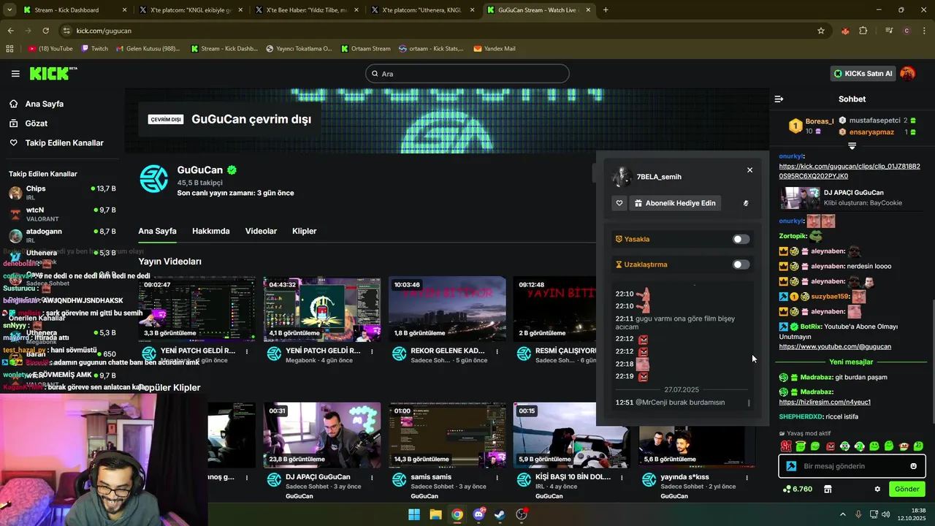The height and width of the screenshot is (526, 935).
Task: Focus the Ara search field
Action: coord(467,74)
